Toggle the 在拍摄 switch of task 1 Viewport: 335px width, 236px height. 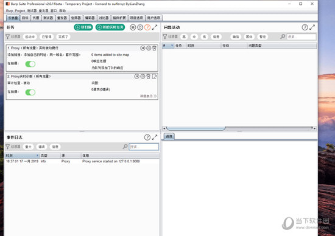30,64
